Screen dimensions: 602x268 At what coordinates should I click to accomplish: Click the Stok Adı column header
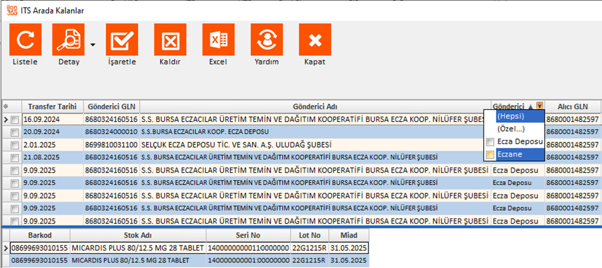pos(138,235)
